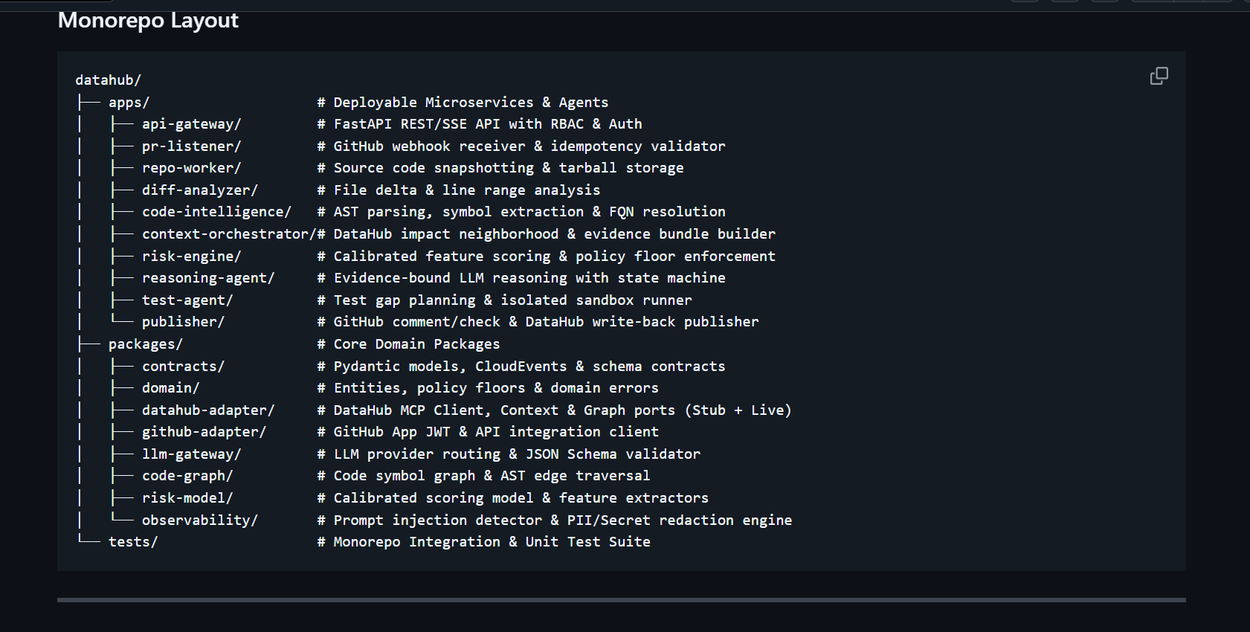The height and width of the screenshot is (632, 1250).
Task: Click reasoning-agent/ in the listing
Action: (208, 278)
